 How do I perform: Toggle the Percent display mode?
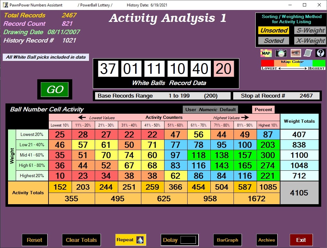[x=263, y=110]
